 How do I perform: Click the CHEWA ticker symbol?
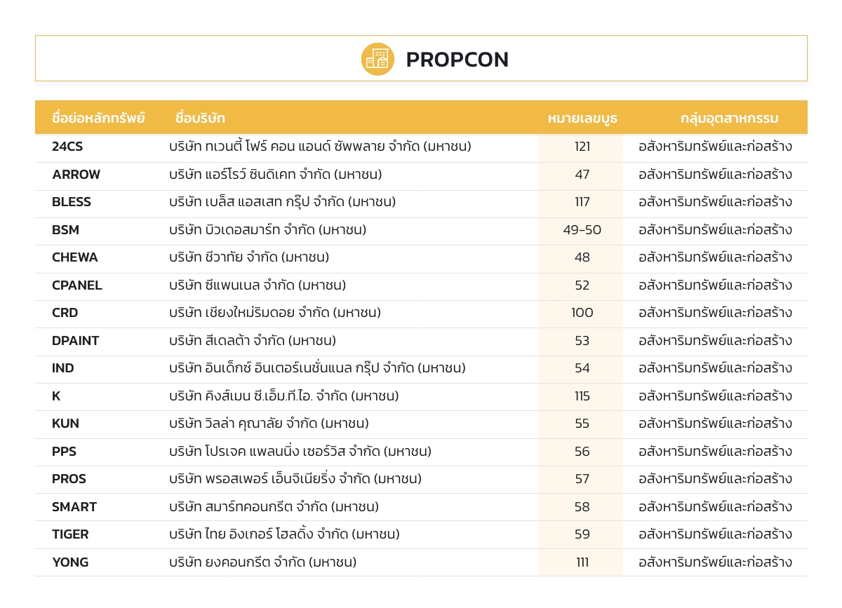click(x=75, y=257)
